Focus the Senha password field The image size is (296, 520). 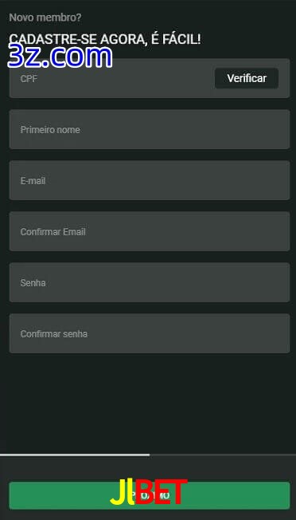point(150,282)
